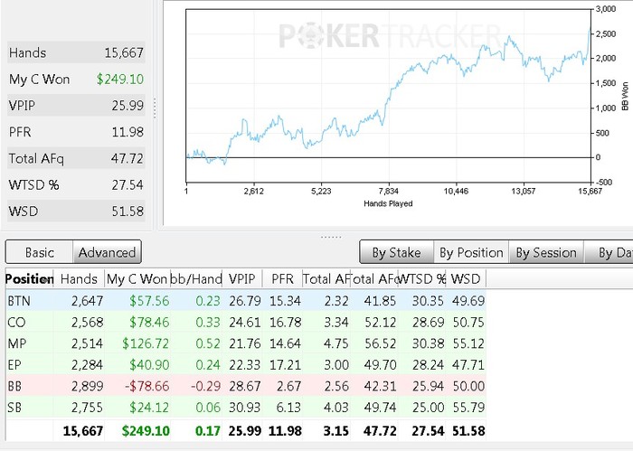Click the VPIP summary stat row
633x451 pixels.
coord(76,105)
